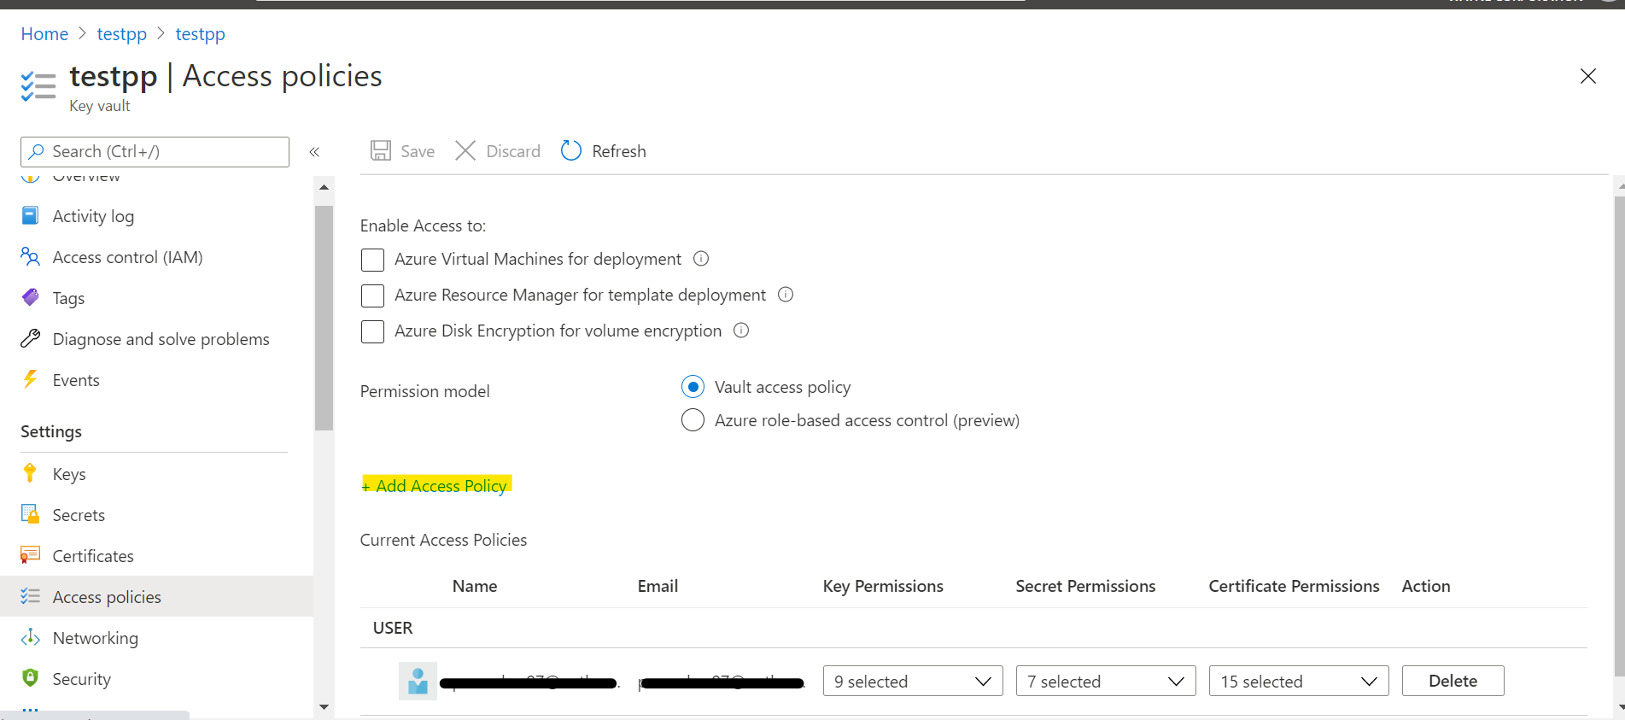Click the purple Tags icon
The height and width of the screenshot is (720, 1625).
point(30,297)
